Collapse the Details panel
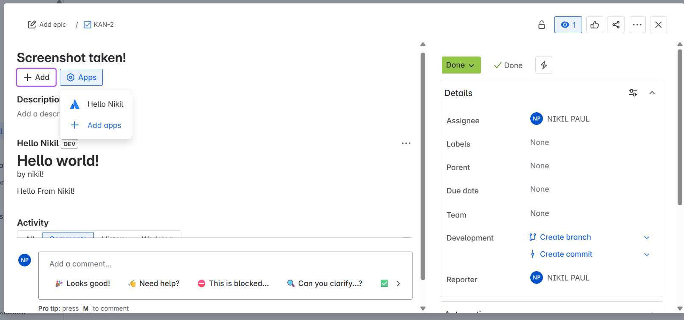The height and width of the screenshot is (320, 684). coord(652,92)
